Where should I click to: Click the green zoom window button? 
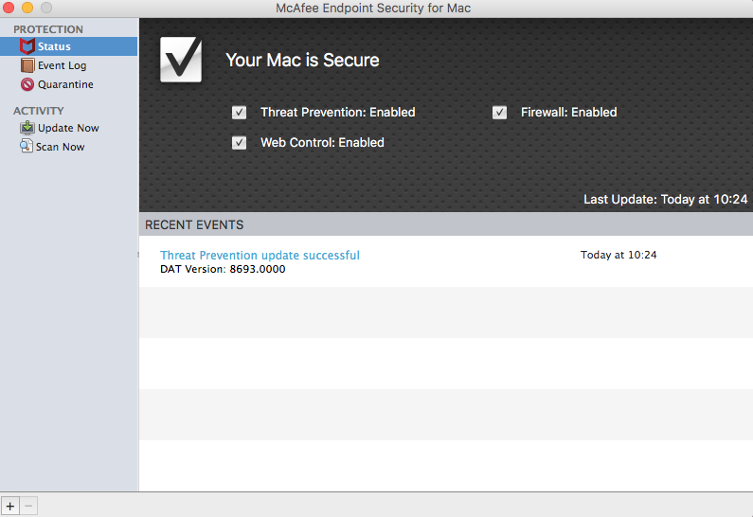tap(45, 8)
